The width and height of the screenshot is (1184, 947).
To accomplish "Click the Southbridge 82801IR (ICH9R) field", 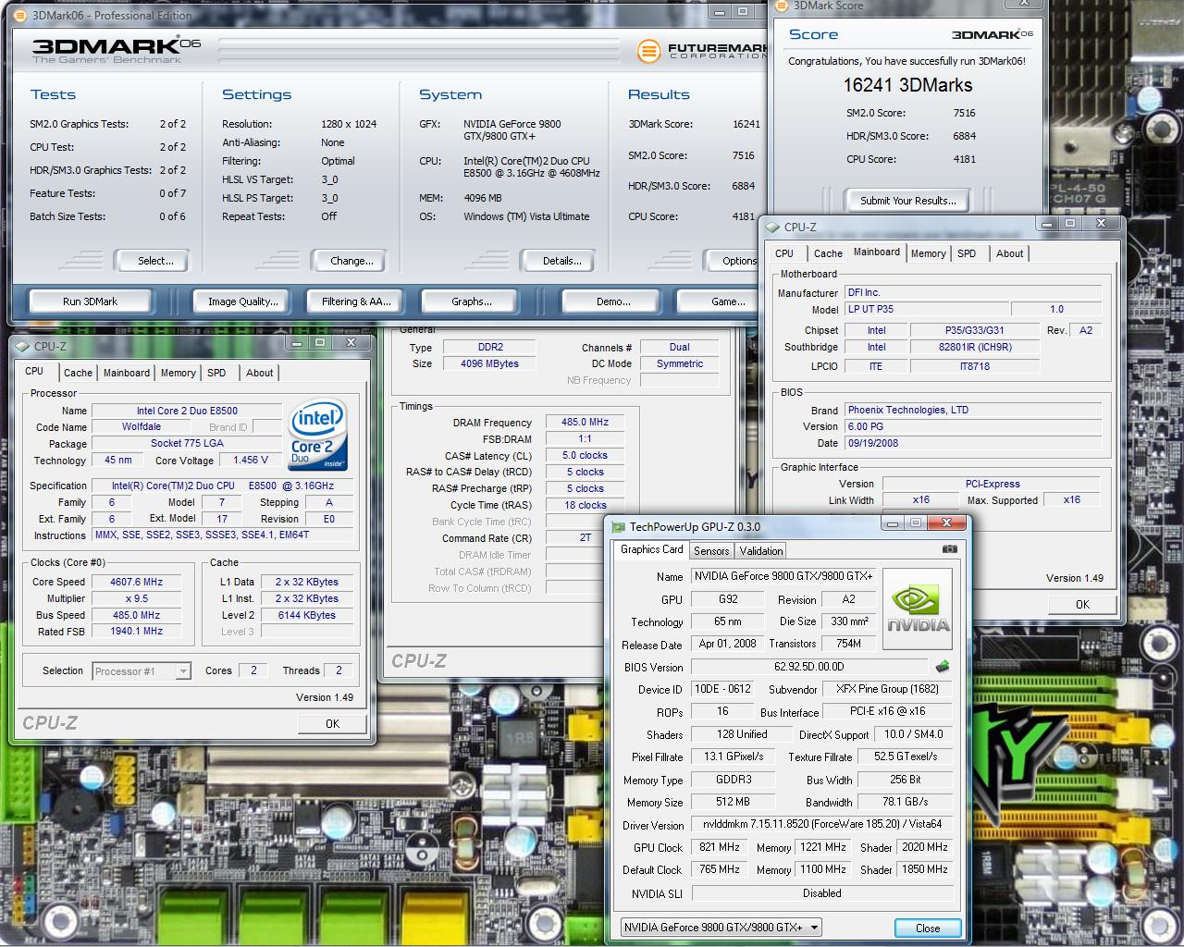I will 975,347.
